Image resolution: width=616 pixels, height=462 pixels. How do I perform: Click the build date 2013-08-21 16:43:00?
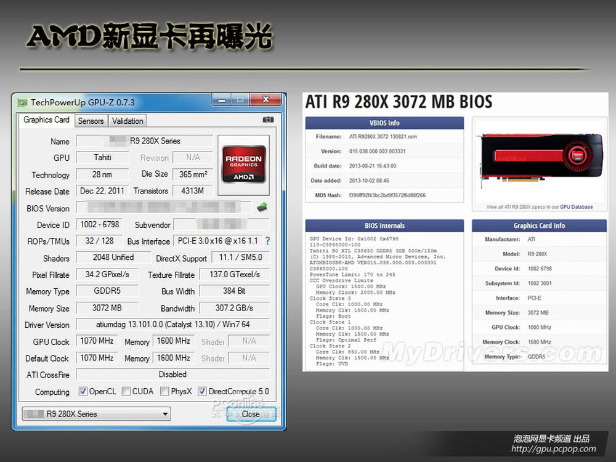tap(373, 166)
